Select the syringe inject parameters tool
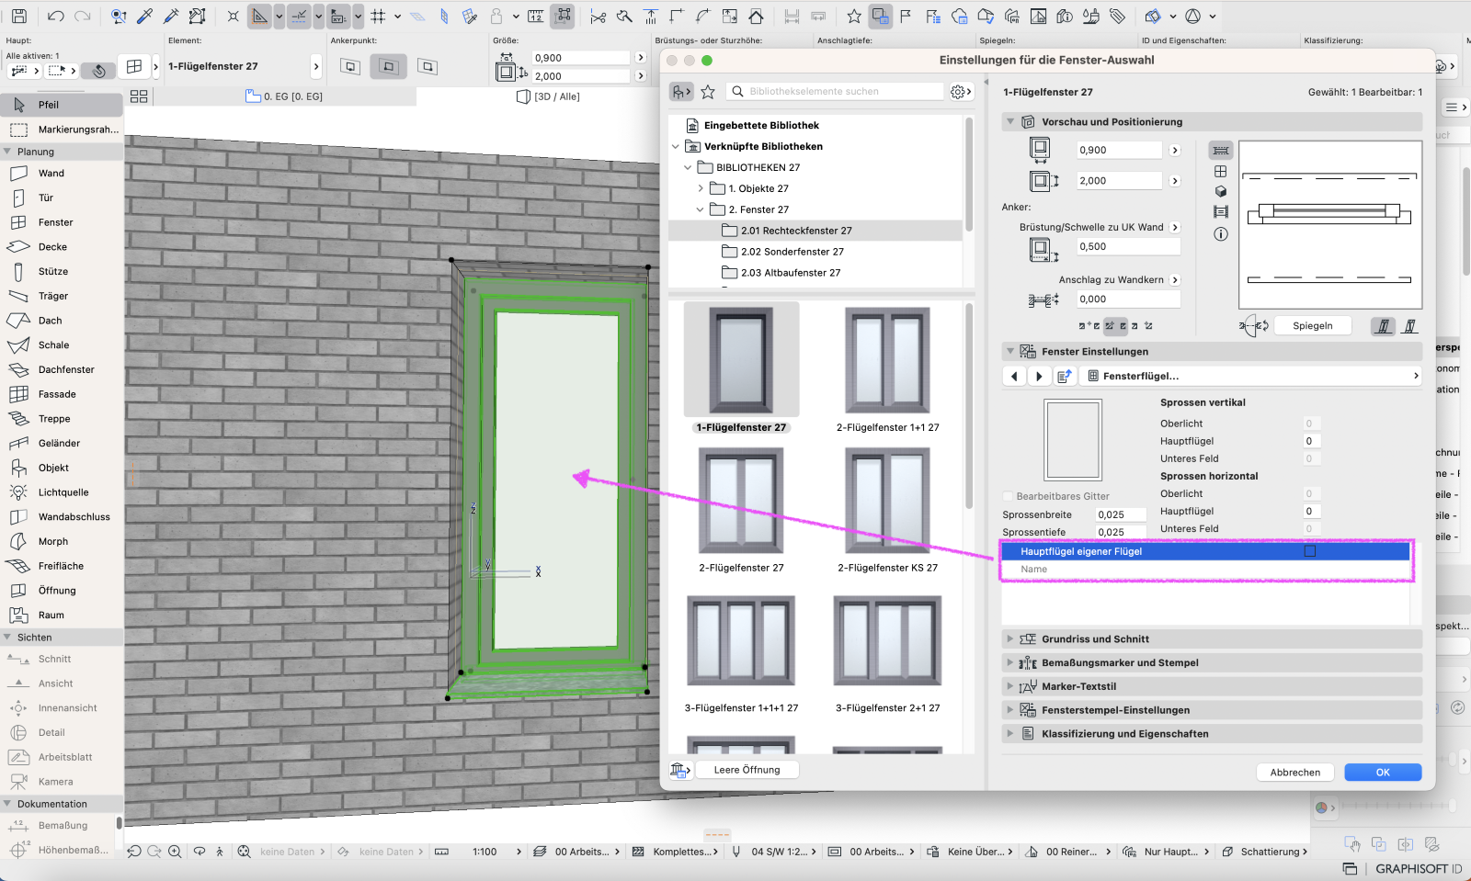1471x881 pixels. (171, 16)
